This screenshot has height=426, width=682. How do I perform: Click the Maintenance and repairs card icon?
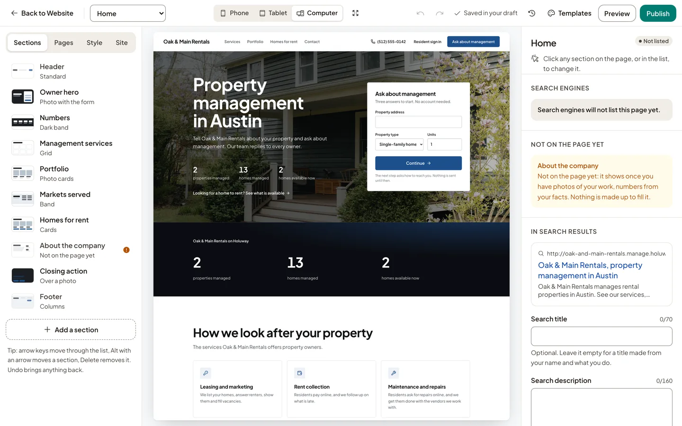(394, 373)
